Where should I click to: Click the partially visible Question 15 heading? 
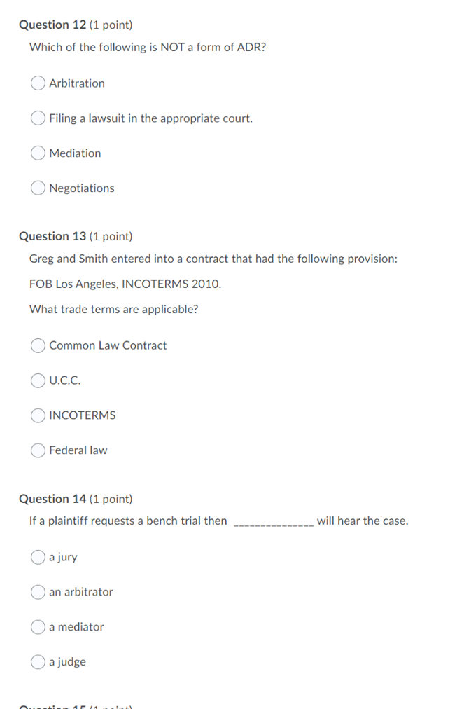[76, 706]
